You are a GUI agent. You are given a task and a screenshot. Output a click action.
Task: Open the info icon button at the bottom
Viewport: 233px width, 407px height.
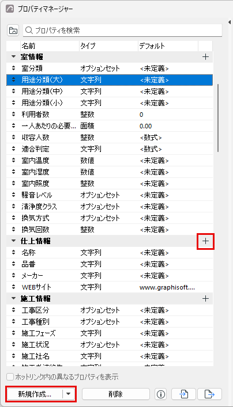pos(161,394)
